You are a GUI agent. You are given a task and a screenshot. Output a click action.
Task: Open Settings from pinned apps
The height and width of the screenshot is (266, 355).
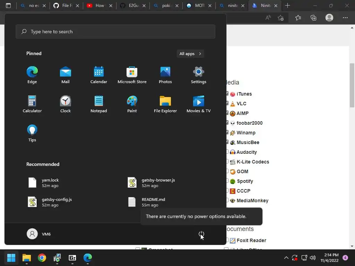click(x=199, y=75)
